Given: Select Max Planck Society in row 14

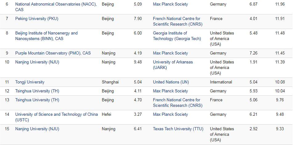Looking at the screenshot, I should pyautogui.click(x=170, y=115).
